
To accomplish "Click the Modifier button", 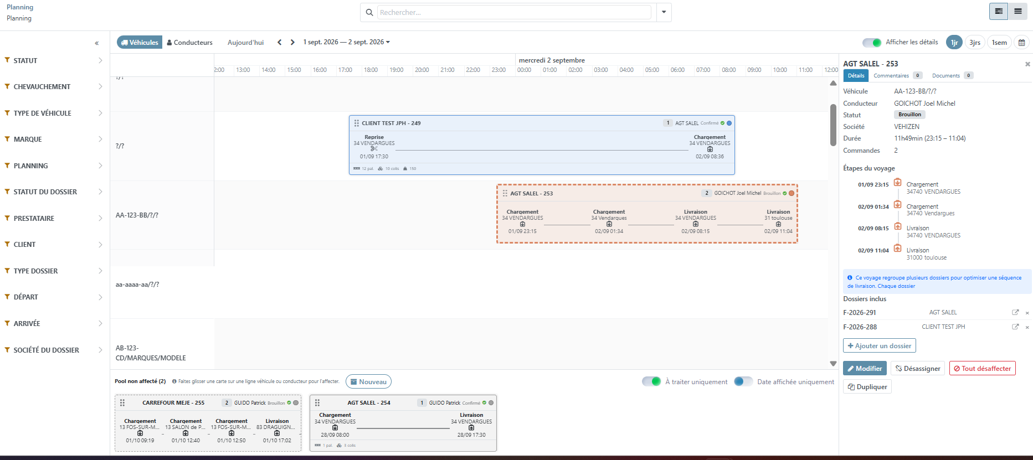I will [x=865, y=368].
